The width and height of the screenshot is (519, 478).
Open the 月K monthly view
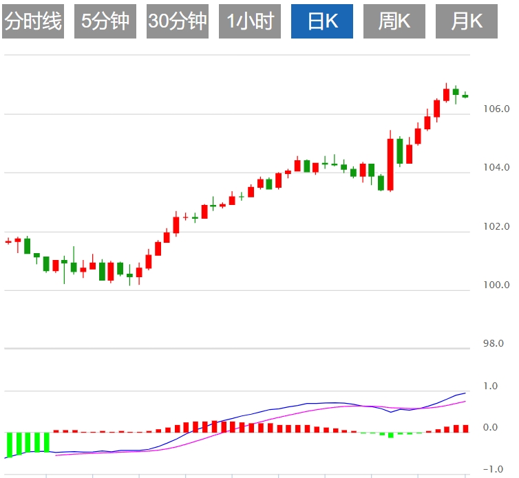467,21
